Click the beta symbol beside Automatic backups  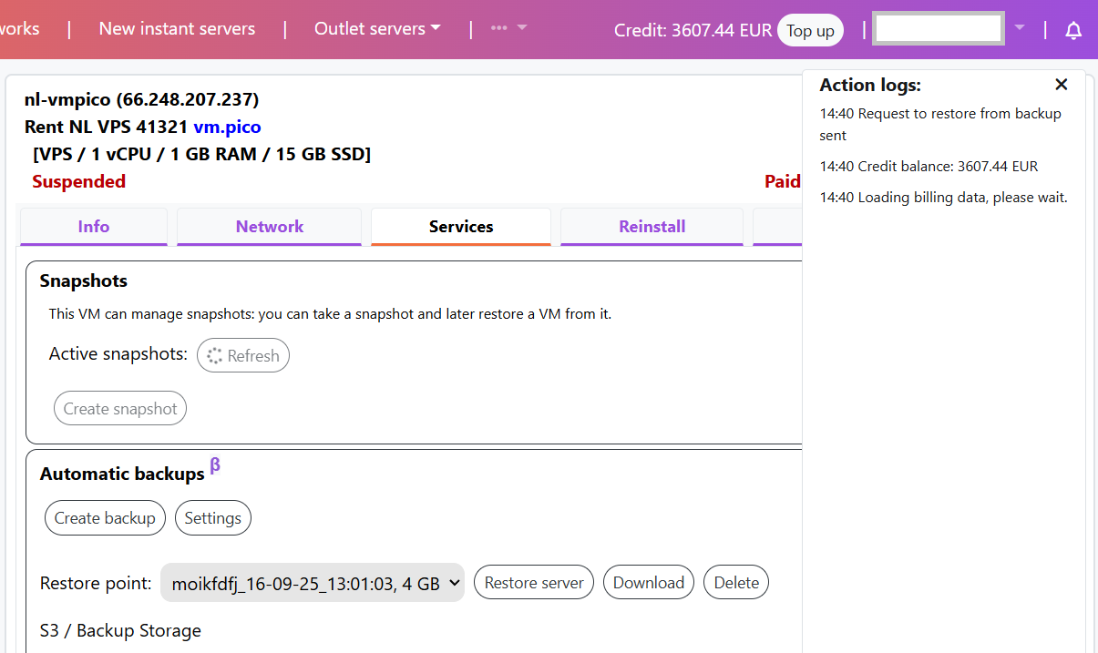[215, 465]
